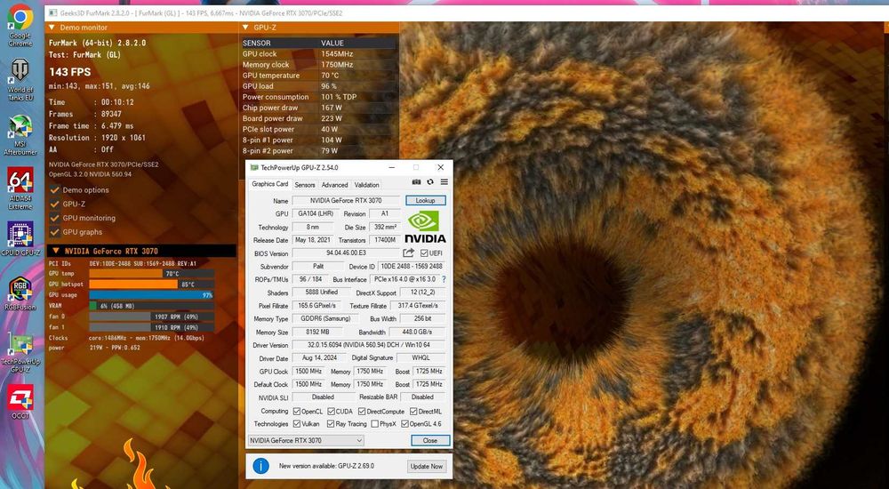Toggle the UEFI checkbox
The width and height of the screenshot is (889, 489).
[424, 253]
